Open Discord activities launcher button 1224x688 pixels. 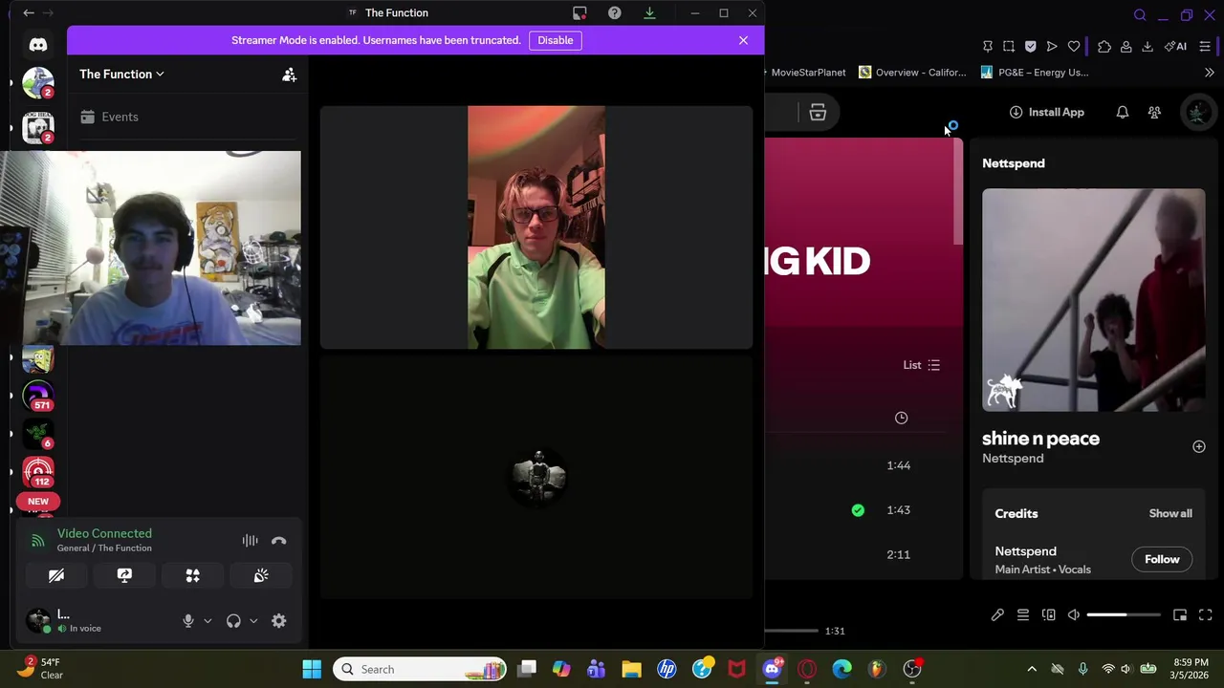pyautogui.click(x=192, y=575)
